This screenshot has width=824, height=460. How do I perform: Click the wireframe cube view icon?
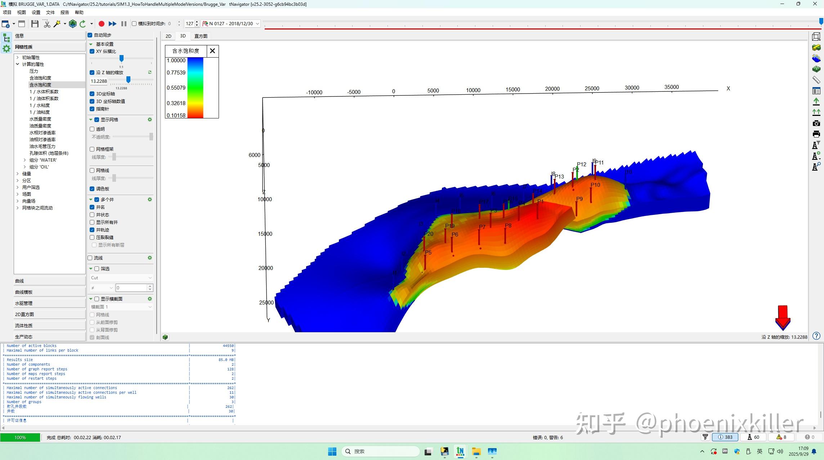click(x=816, y=37)
